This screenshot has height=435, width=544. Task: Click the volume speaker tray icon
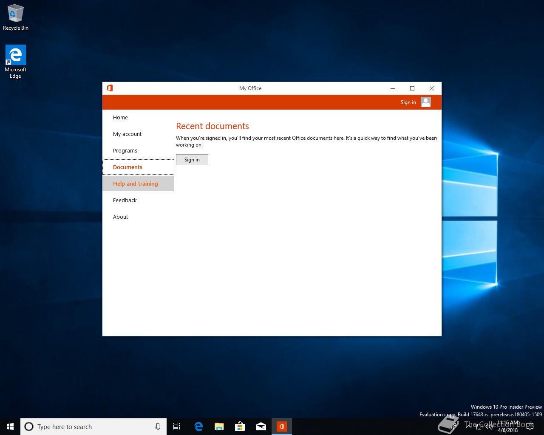coord(489,427)
